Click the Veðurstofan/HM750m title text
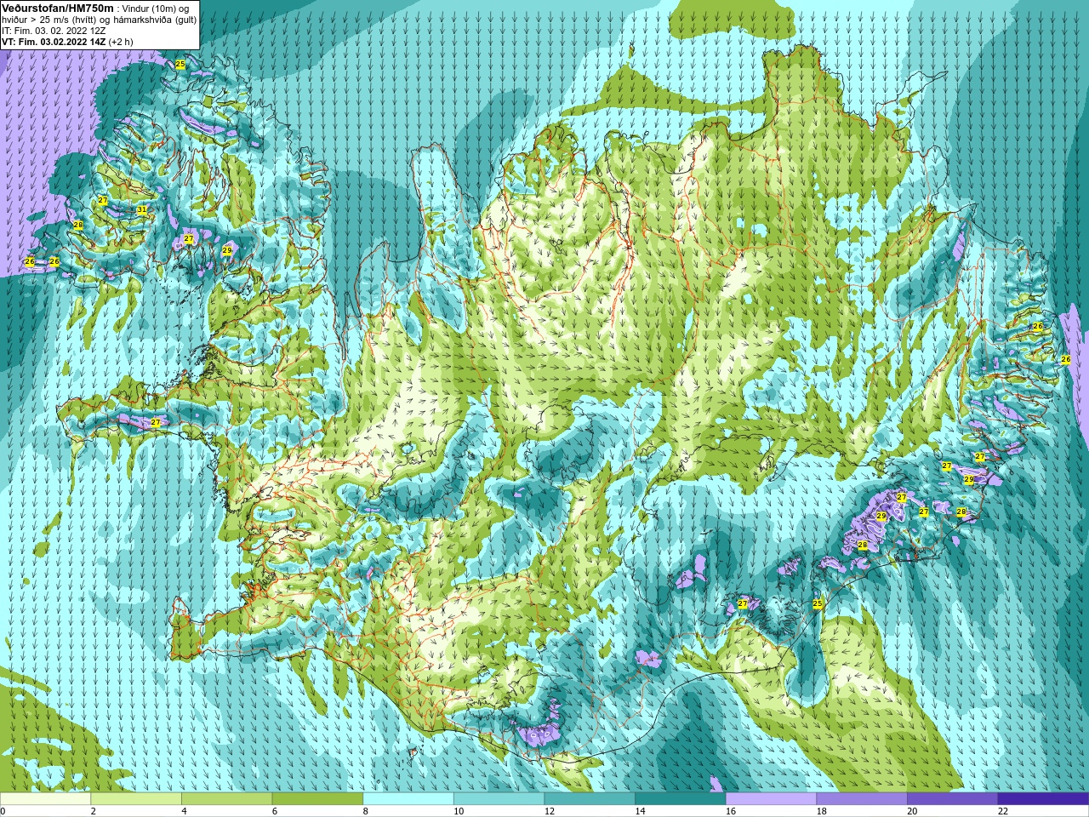 point(58,7)
